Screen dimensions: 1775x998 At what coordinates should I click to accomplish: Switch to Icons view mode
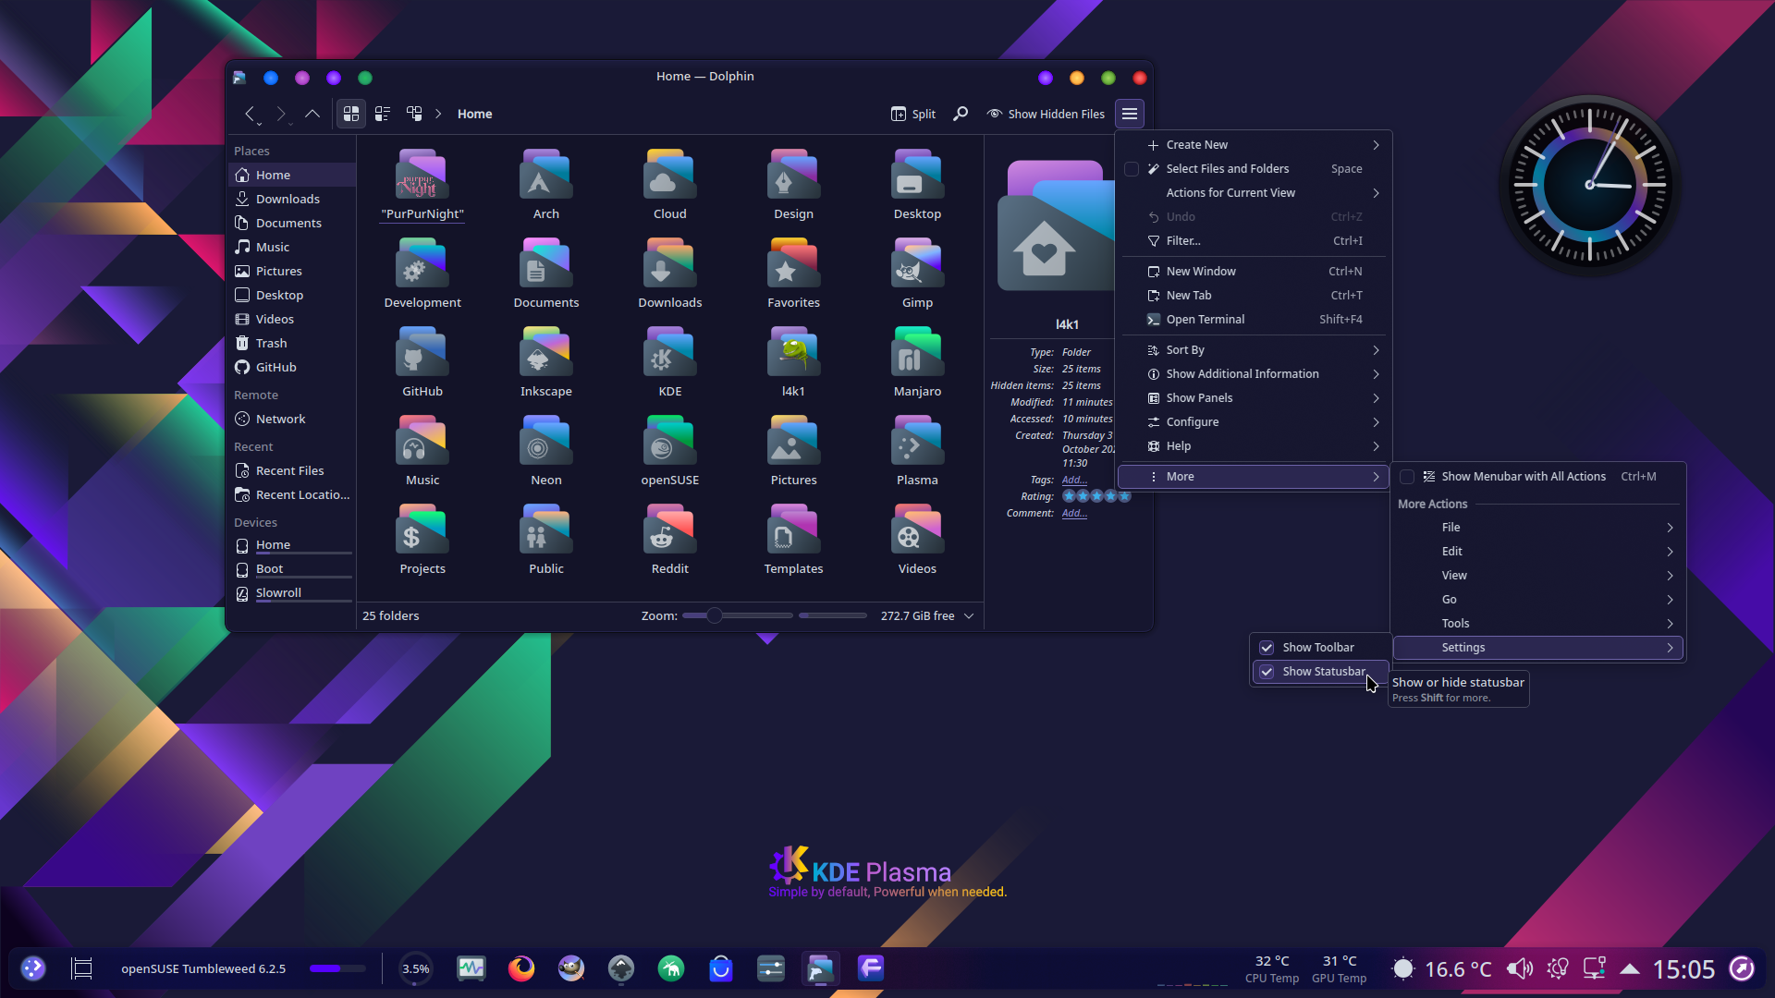[351, 114]
